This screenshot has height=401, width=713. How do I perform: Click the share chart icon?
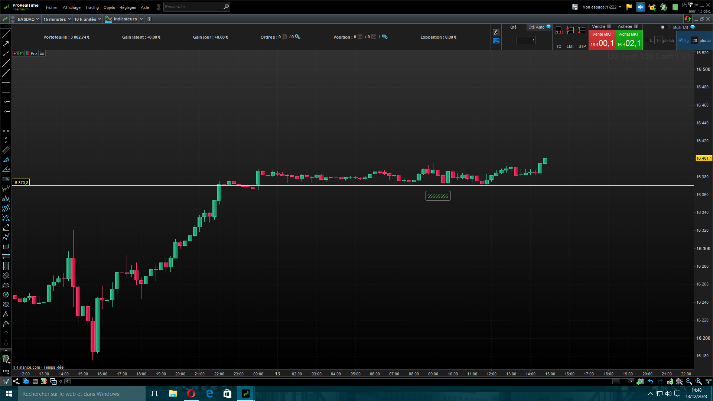pos(16,381)
